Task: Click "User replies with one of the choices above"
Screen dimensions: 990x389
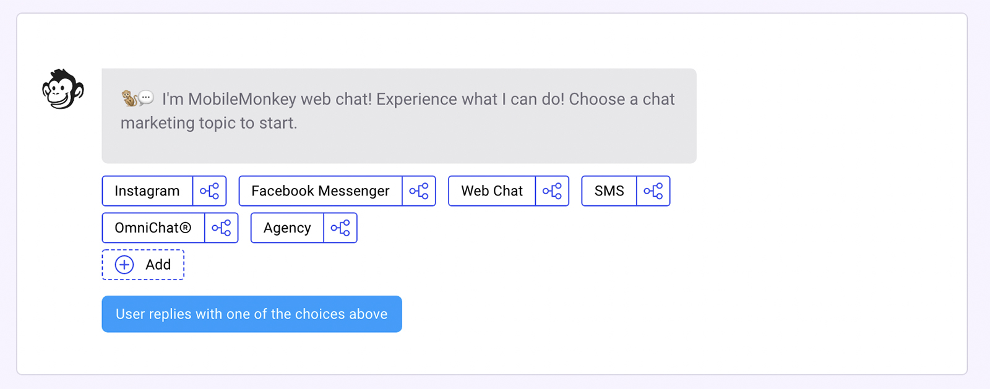Action: (x=252, y=314)
